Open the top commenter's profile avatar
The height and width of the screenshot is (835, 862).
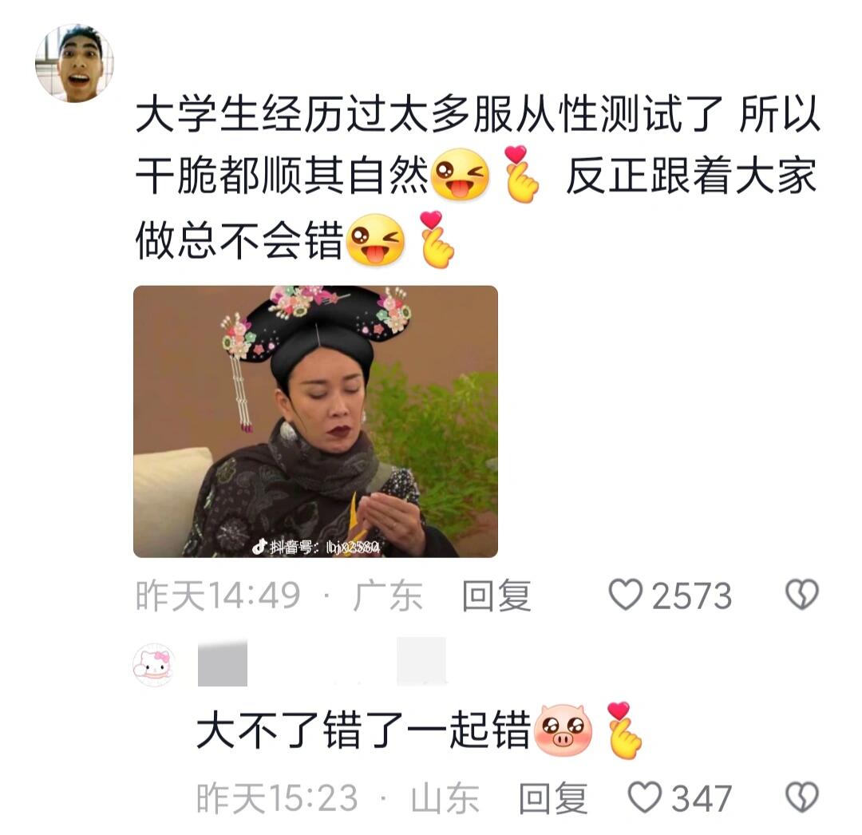coord(74,63)
